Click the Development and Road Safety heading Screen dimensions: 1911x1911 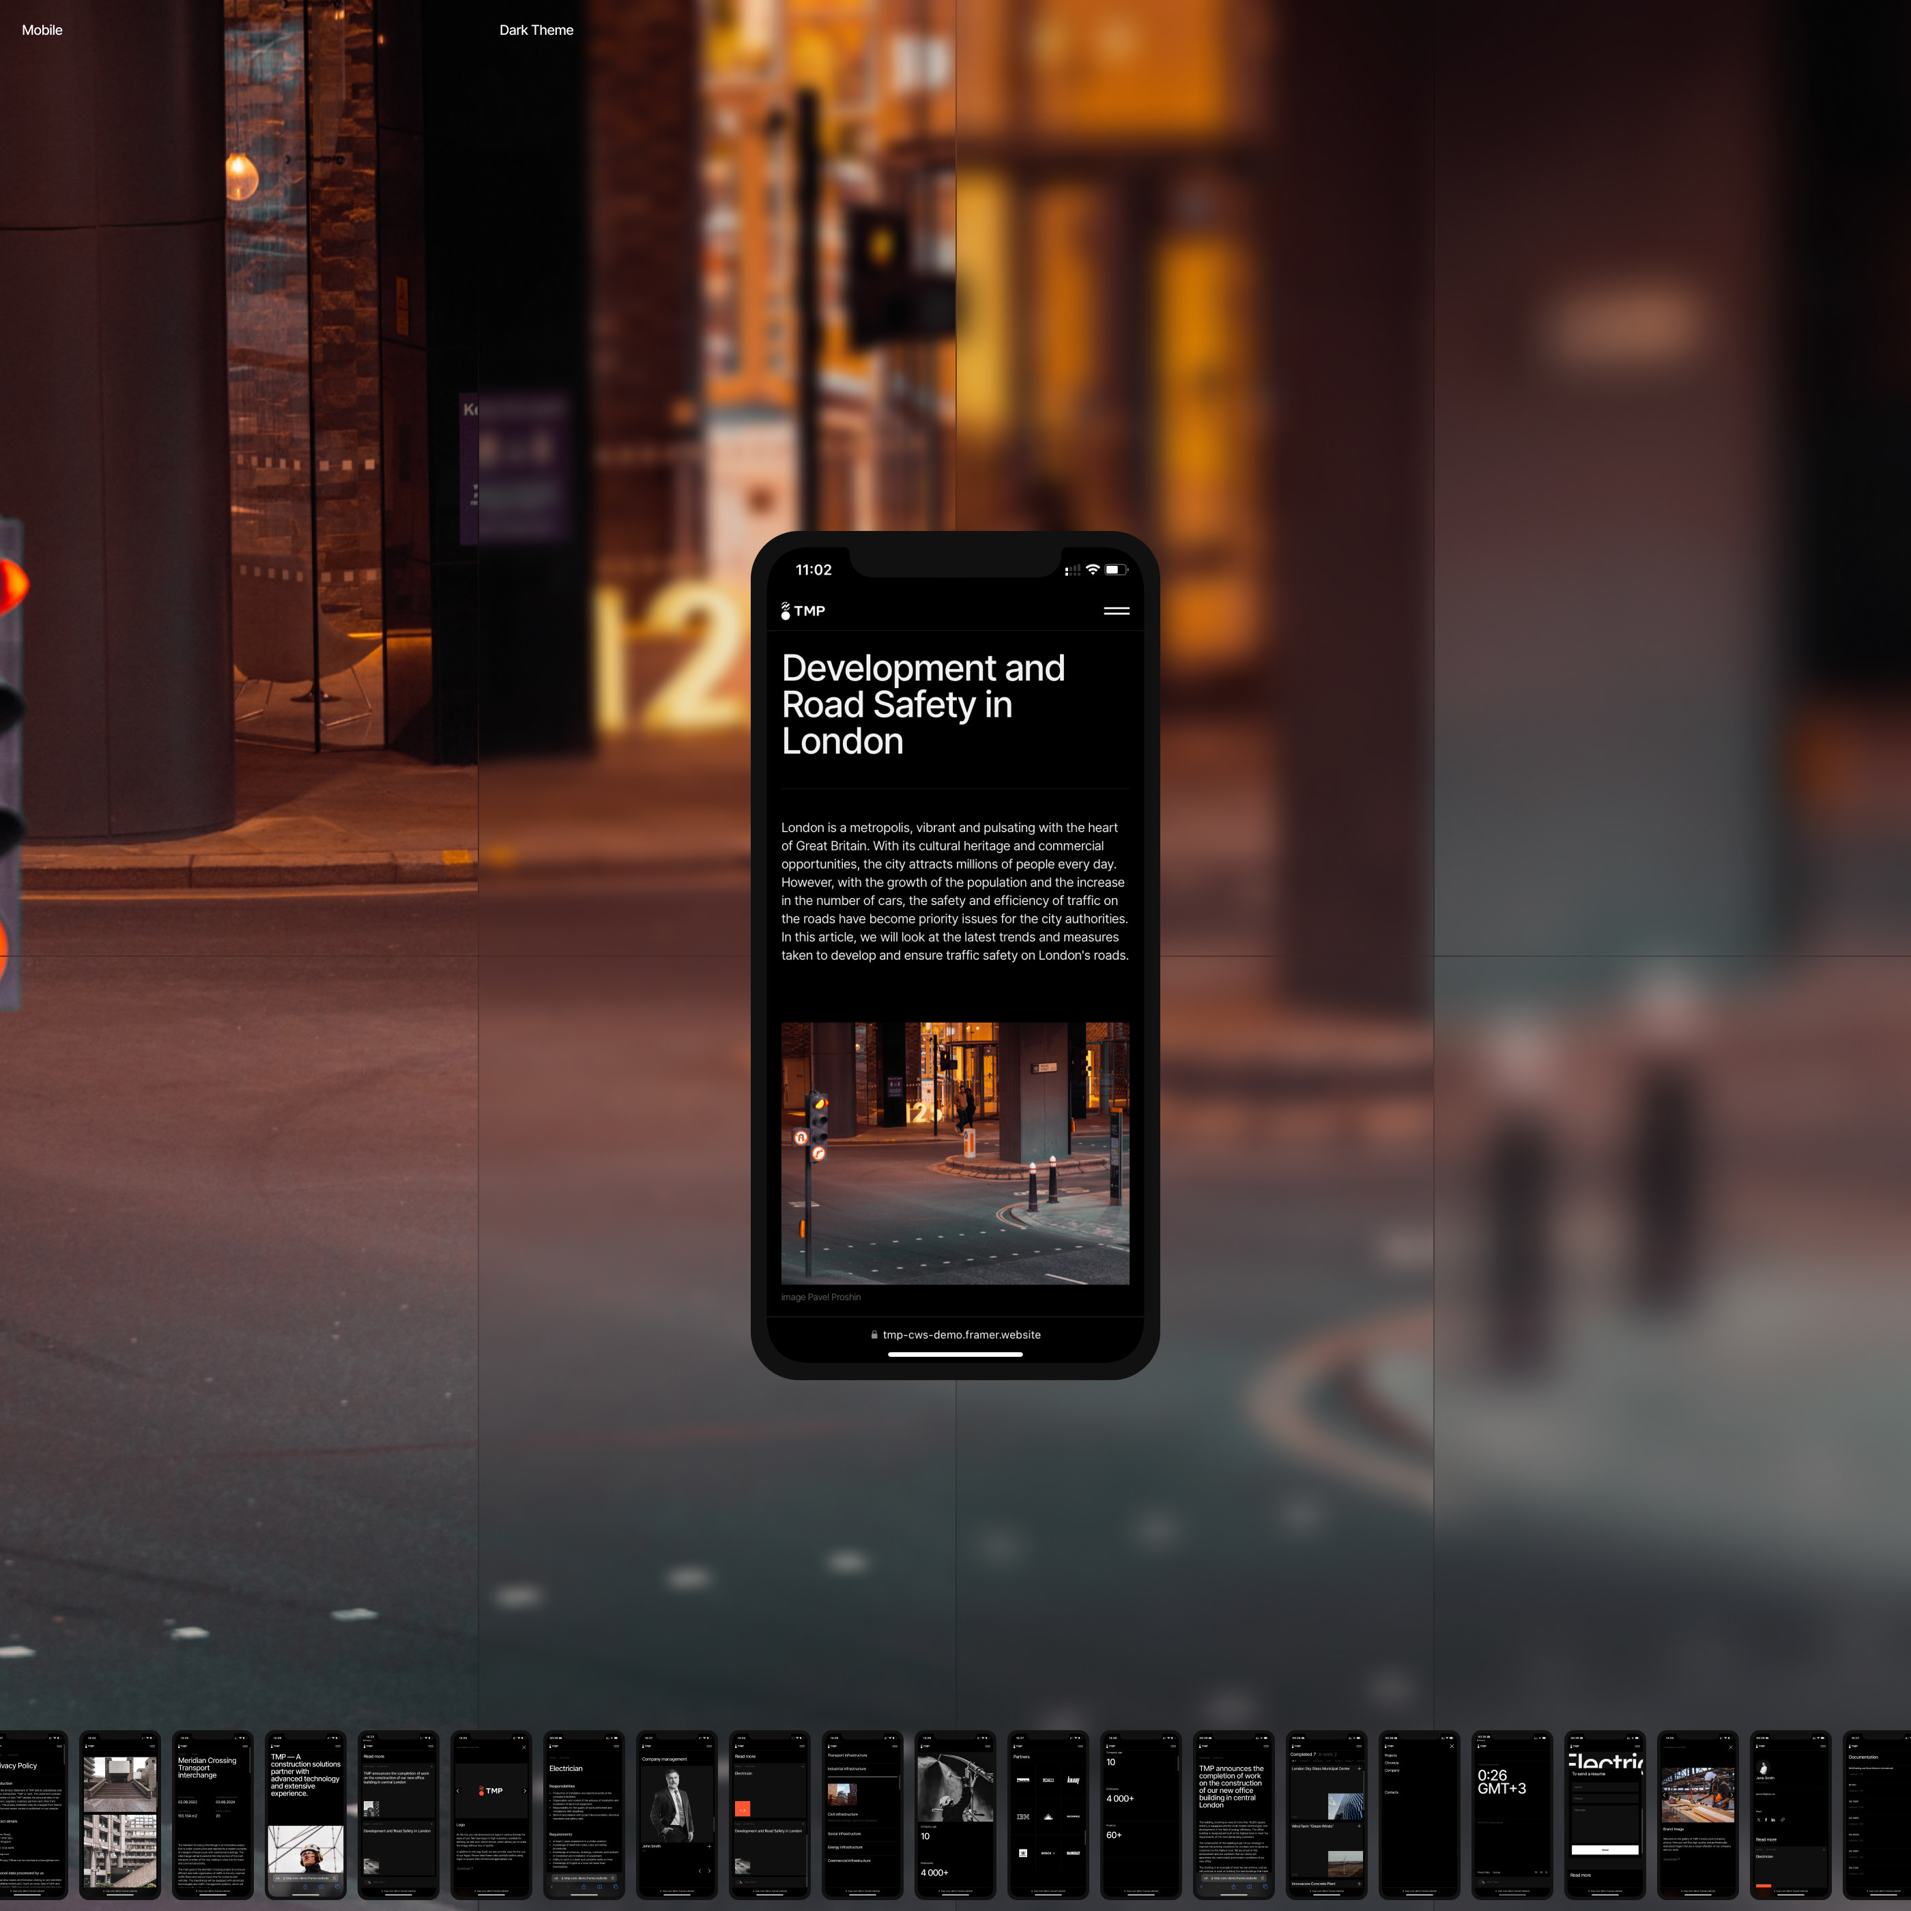pos(922,704)
